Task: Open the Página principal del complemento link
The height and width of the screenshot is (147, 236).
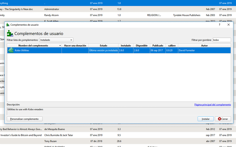Action: [212, 105]
